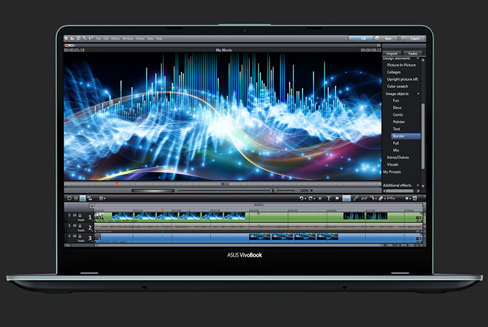
Task: Click the set marker flag icon
Action: [338, 198]
